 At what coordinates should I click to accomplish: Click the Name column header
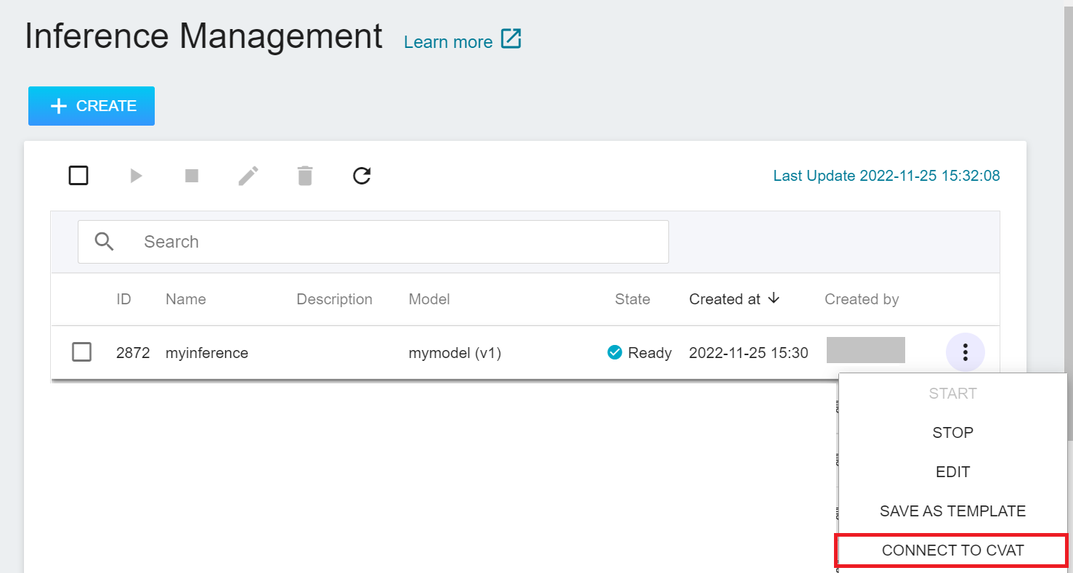click(x=185, y=299)
